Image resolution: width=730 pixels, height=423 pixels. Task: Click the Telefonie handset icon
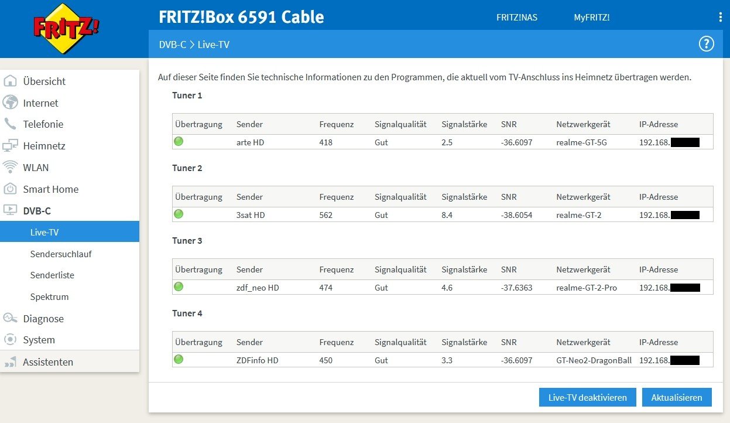(11, 124)
